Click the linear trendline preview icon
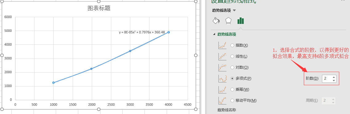 tap(222, 56)
